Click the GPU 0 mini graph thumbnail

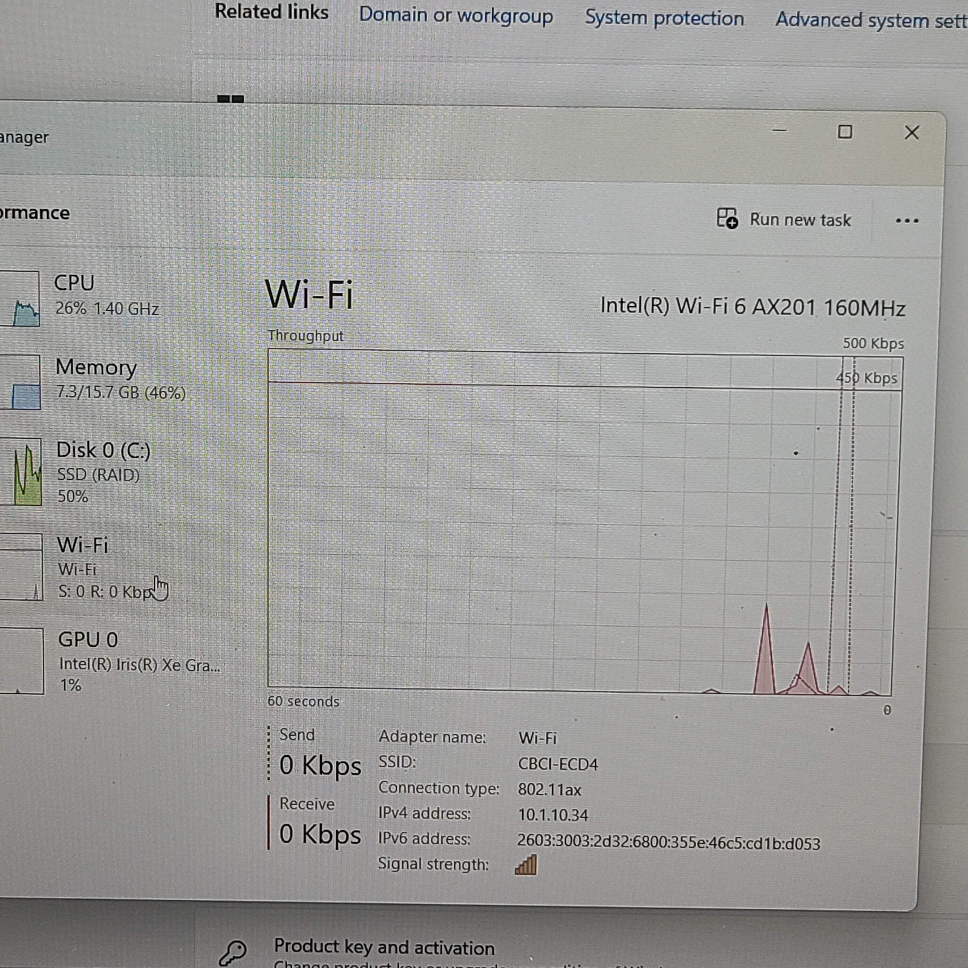tap(22, 661)
